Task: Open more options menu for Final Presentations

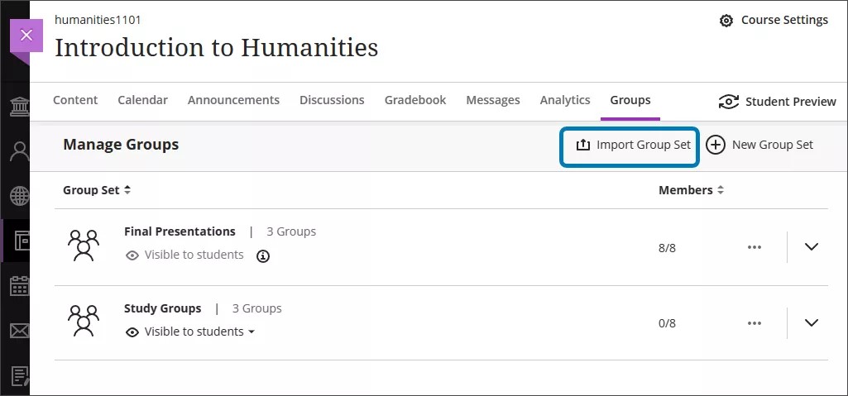Action: [754, 247]
